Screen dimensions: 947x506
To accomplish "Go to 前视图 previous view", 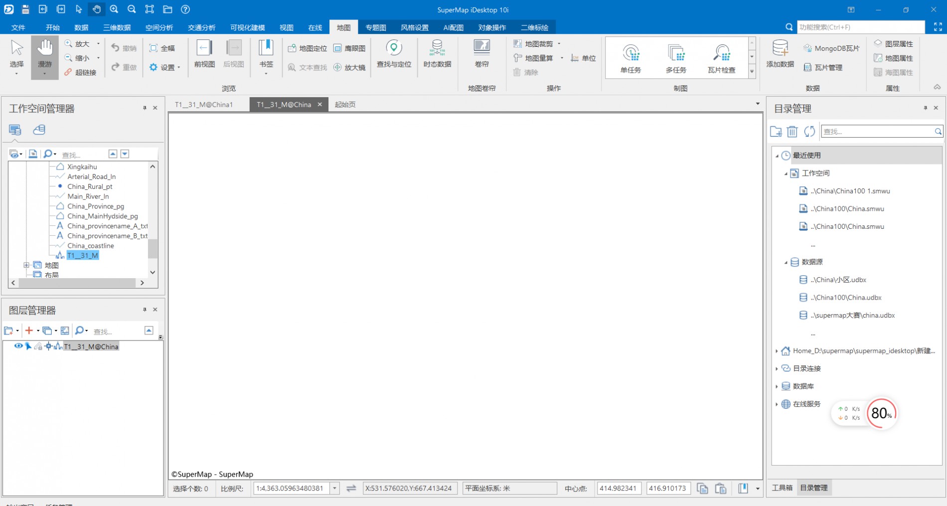I will coord(204,54).
